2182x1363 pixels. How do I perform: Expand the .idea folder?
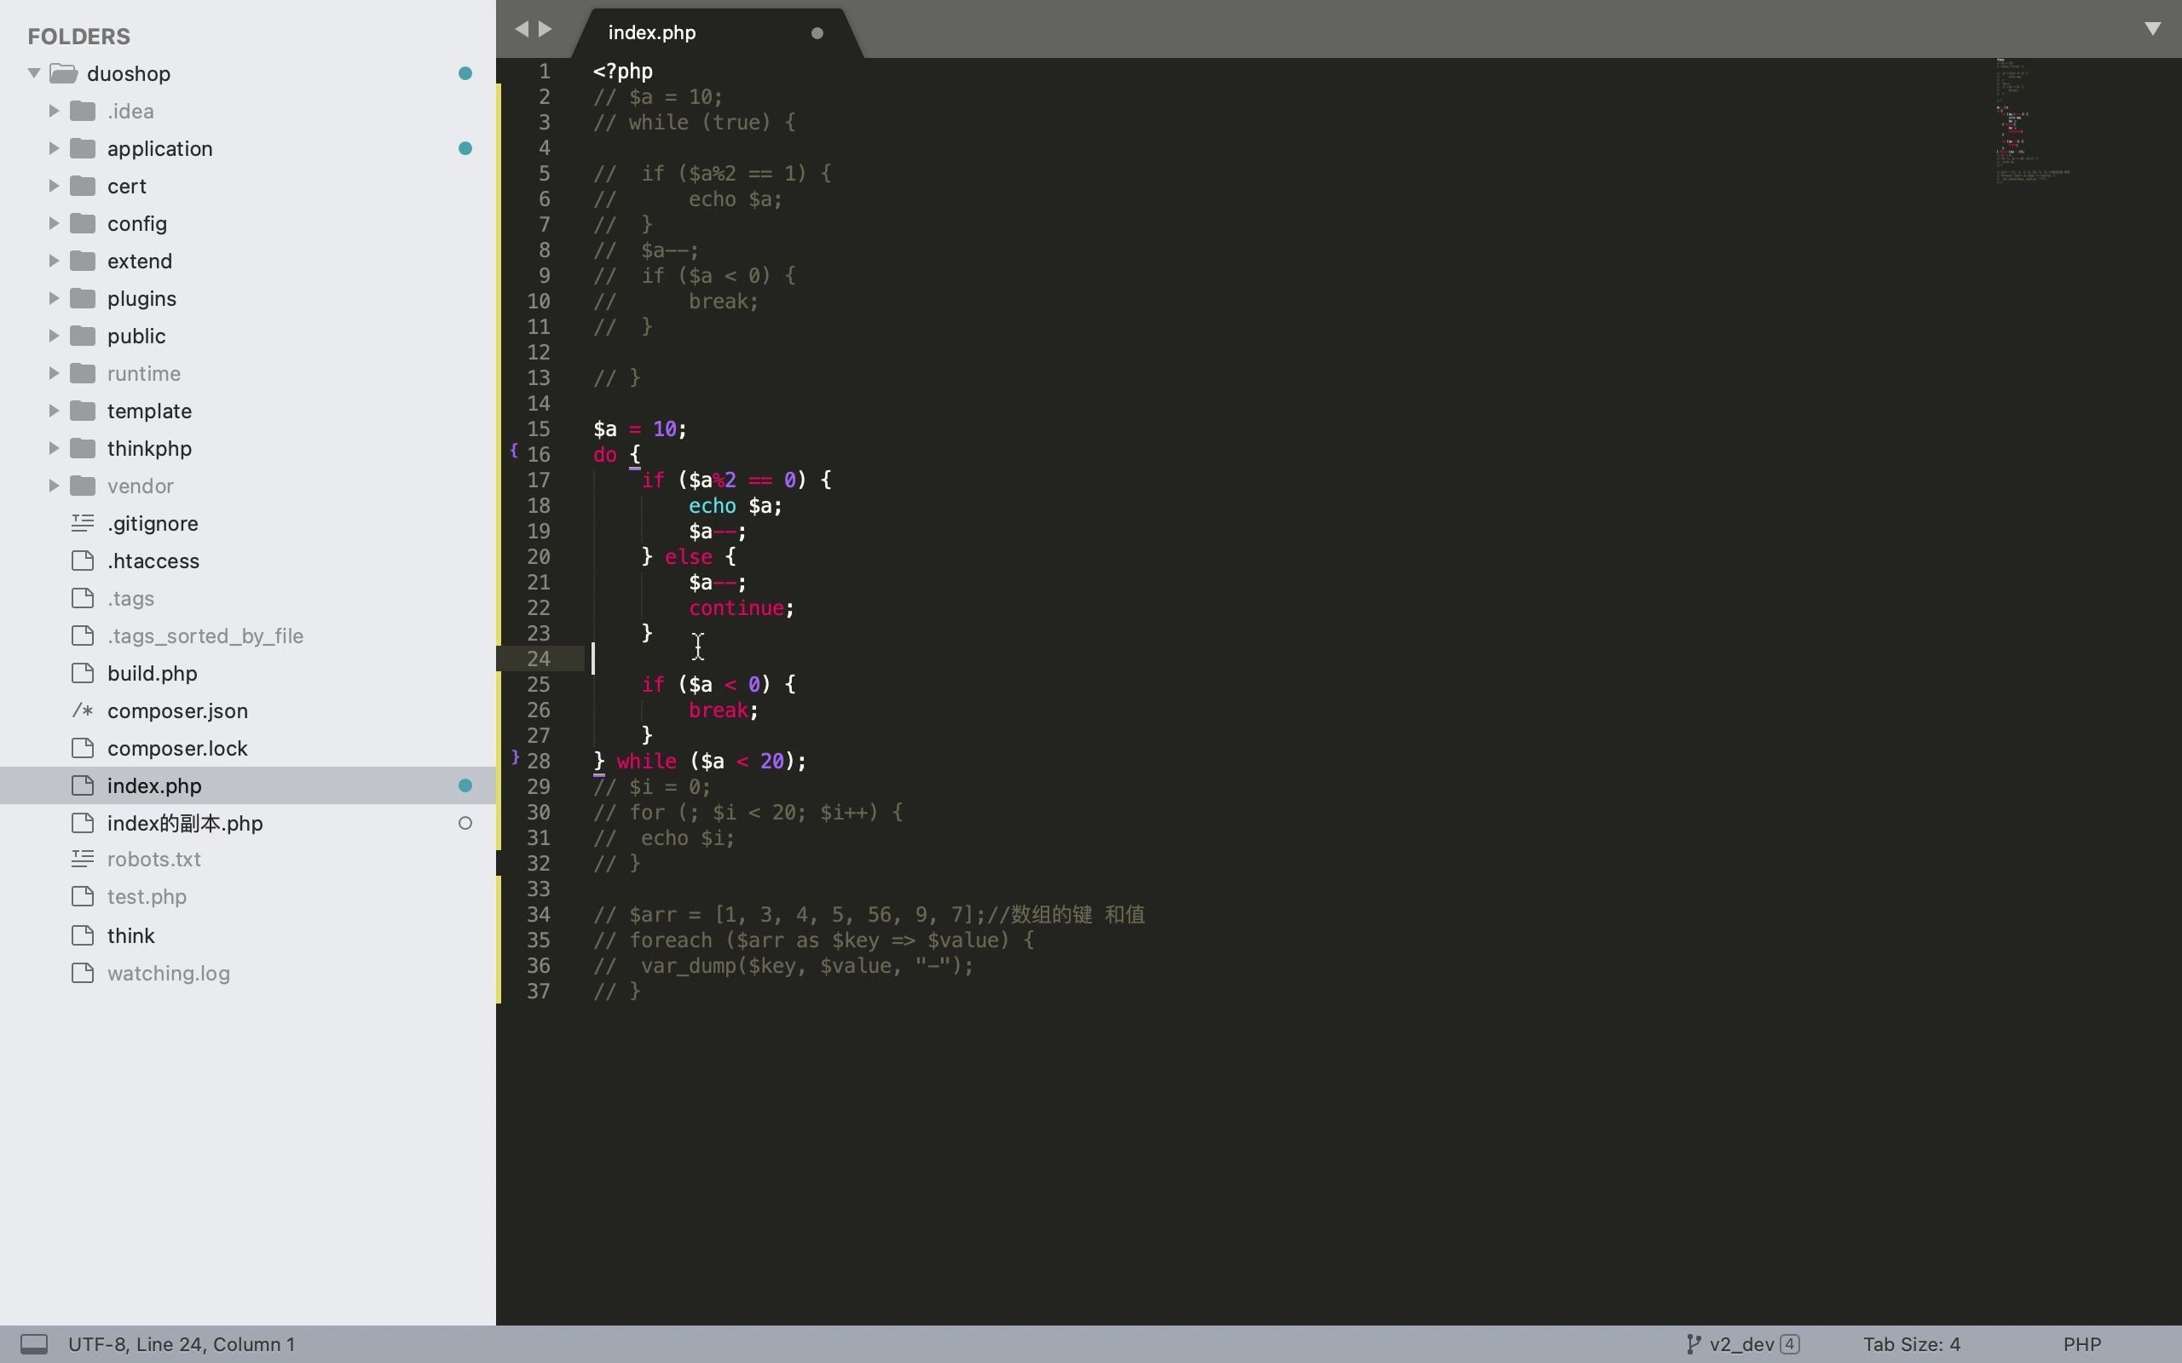coord(53,111)
